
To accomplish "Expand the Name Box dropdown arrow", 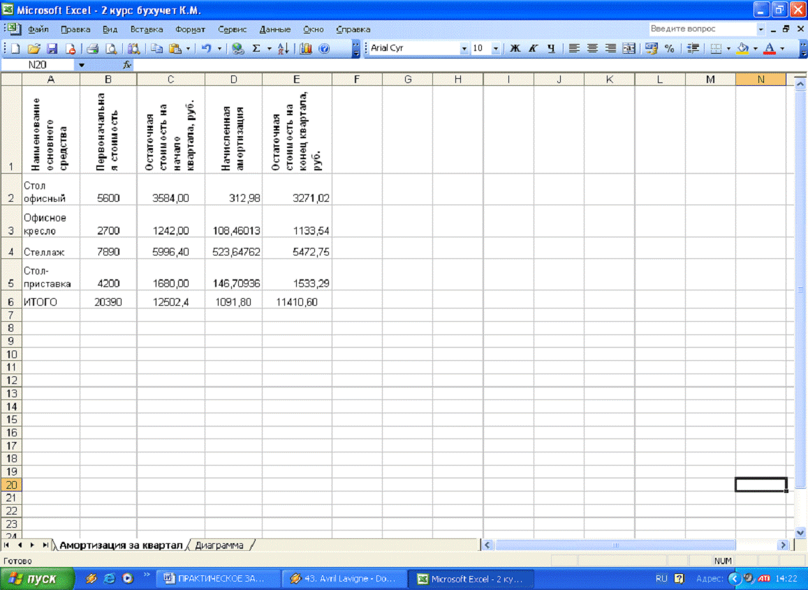I will pos(82,65).
